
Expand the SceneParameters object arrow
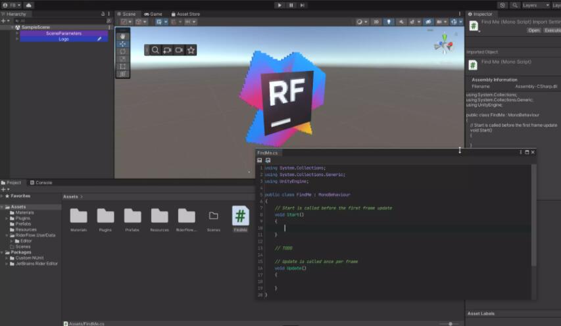pyautogui.click(x=16, y=34)
